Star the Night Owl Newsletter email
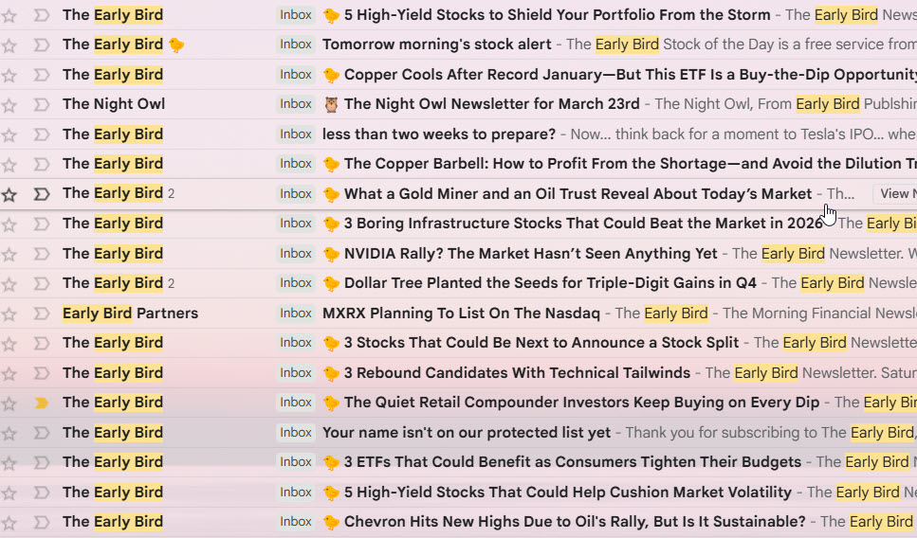Screen dimensions: 917x538 point(9,105)
